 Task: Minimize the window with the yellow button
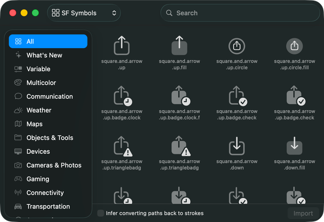(x=24, y=13)
